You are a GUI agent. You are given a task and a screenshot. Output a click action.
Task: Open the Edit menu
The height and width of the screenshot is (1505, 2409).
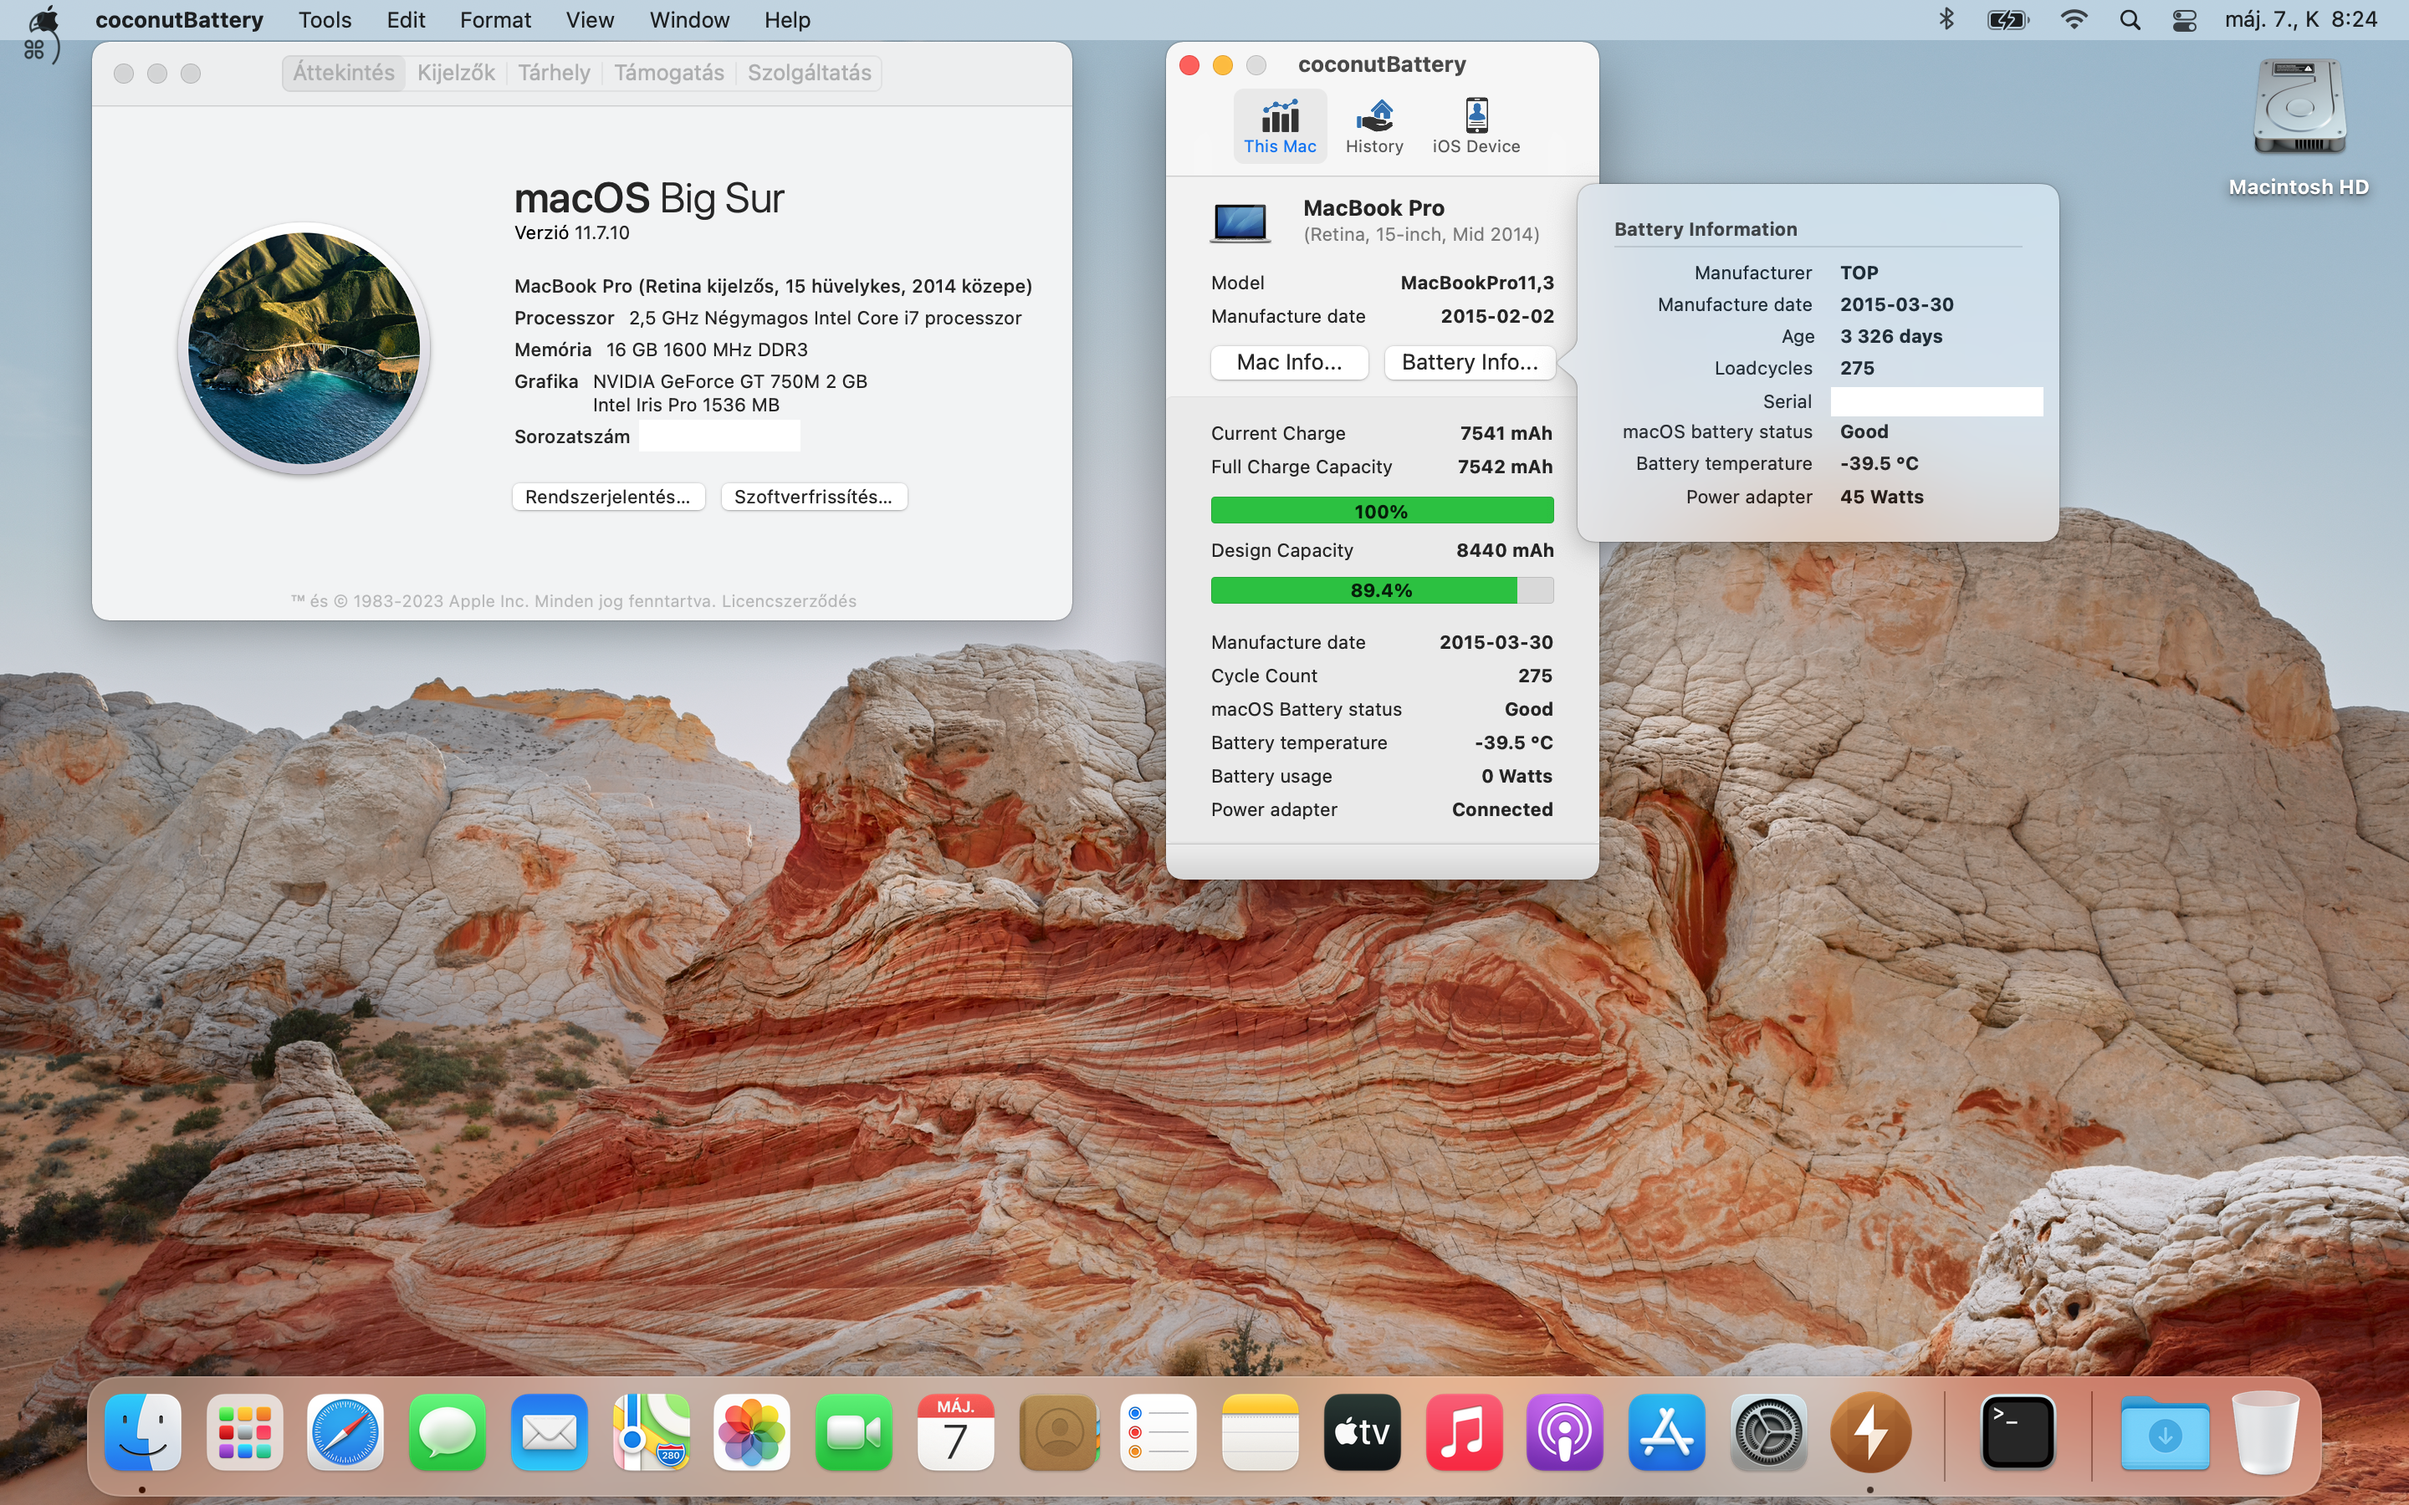click(405, 20)
